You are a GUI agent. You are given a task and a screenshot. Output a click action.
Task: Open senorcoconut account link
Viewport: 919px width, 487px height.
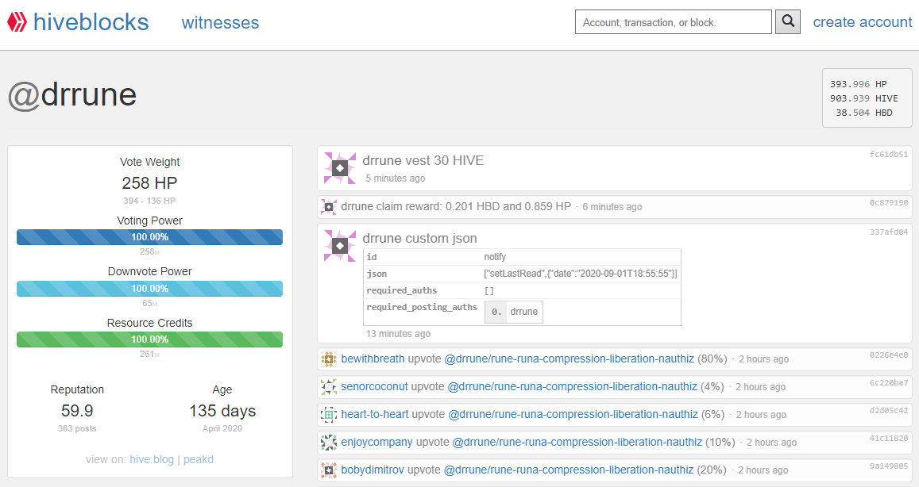click(375, 387)
